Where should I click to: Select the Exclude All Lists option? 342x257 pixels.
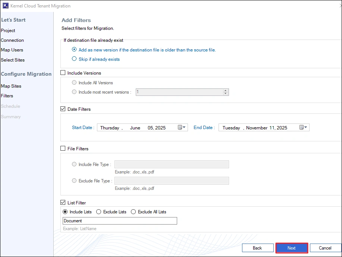(x=133, y=212)
